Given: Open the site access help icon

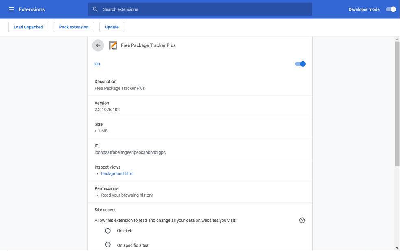Looking at the screenshot, I should [302, 220].
